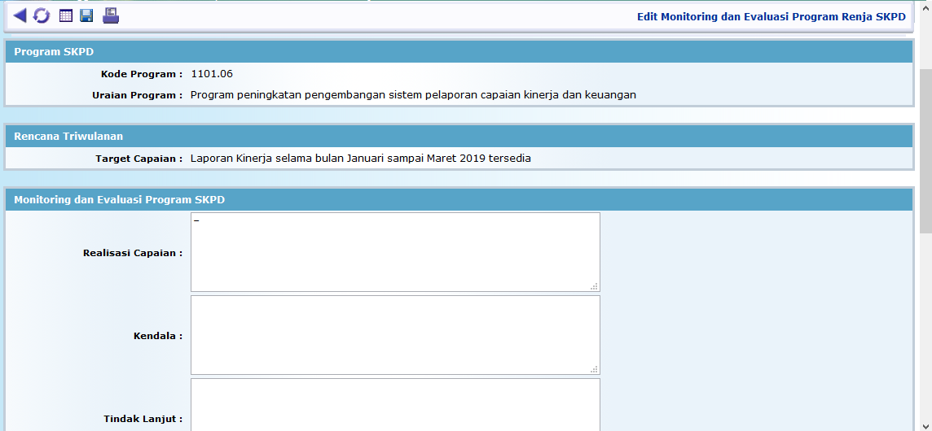
Task: Click the Edit Monitoring dan Evaluasi page title
Action: coord(771,16)
